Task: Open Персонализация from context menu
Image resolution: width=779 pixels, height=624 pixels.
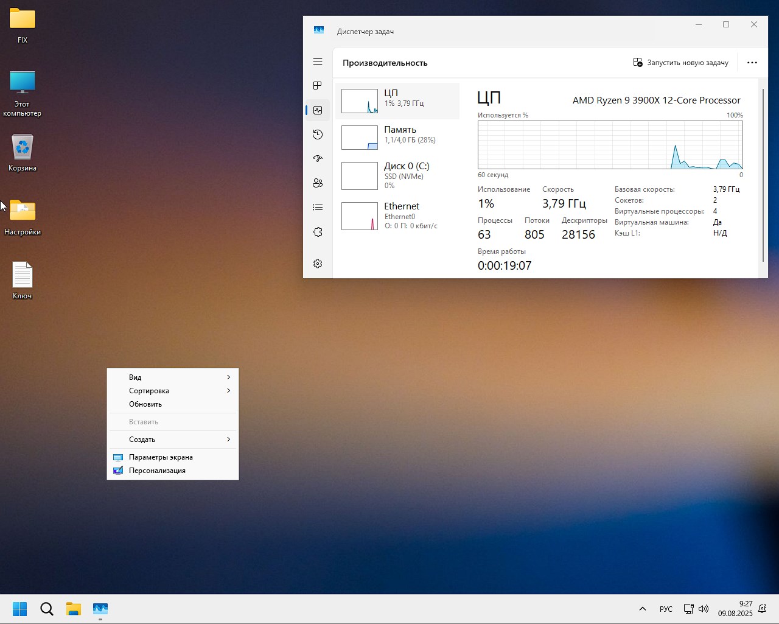Action: click(173, 471)
